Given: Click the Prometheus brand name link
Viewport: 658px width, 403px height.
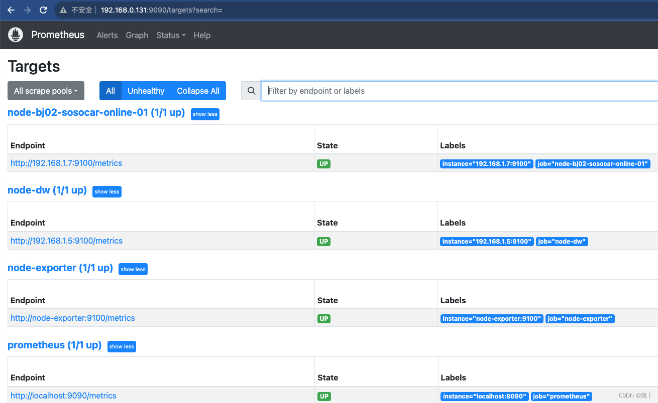Looking at the screenshot, I should click(58, 35).
